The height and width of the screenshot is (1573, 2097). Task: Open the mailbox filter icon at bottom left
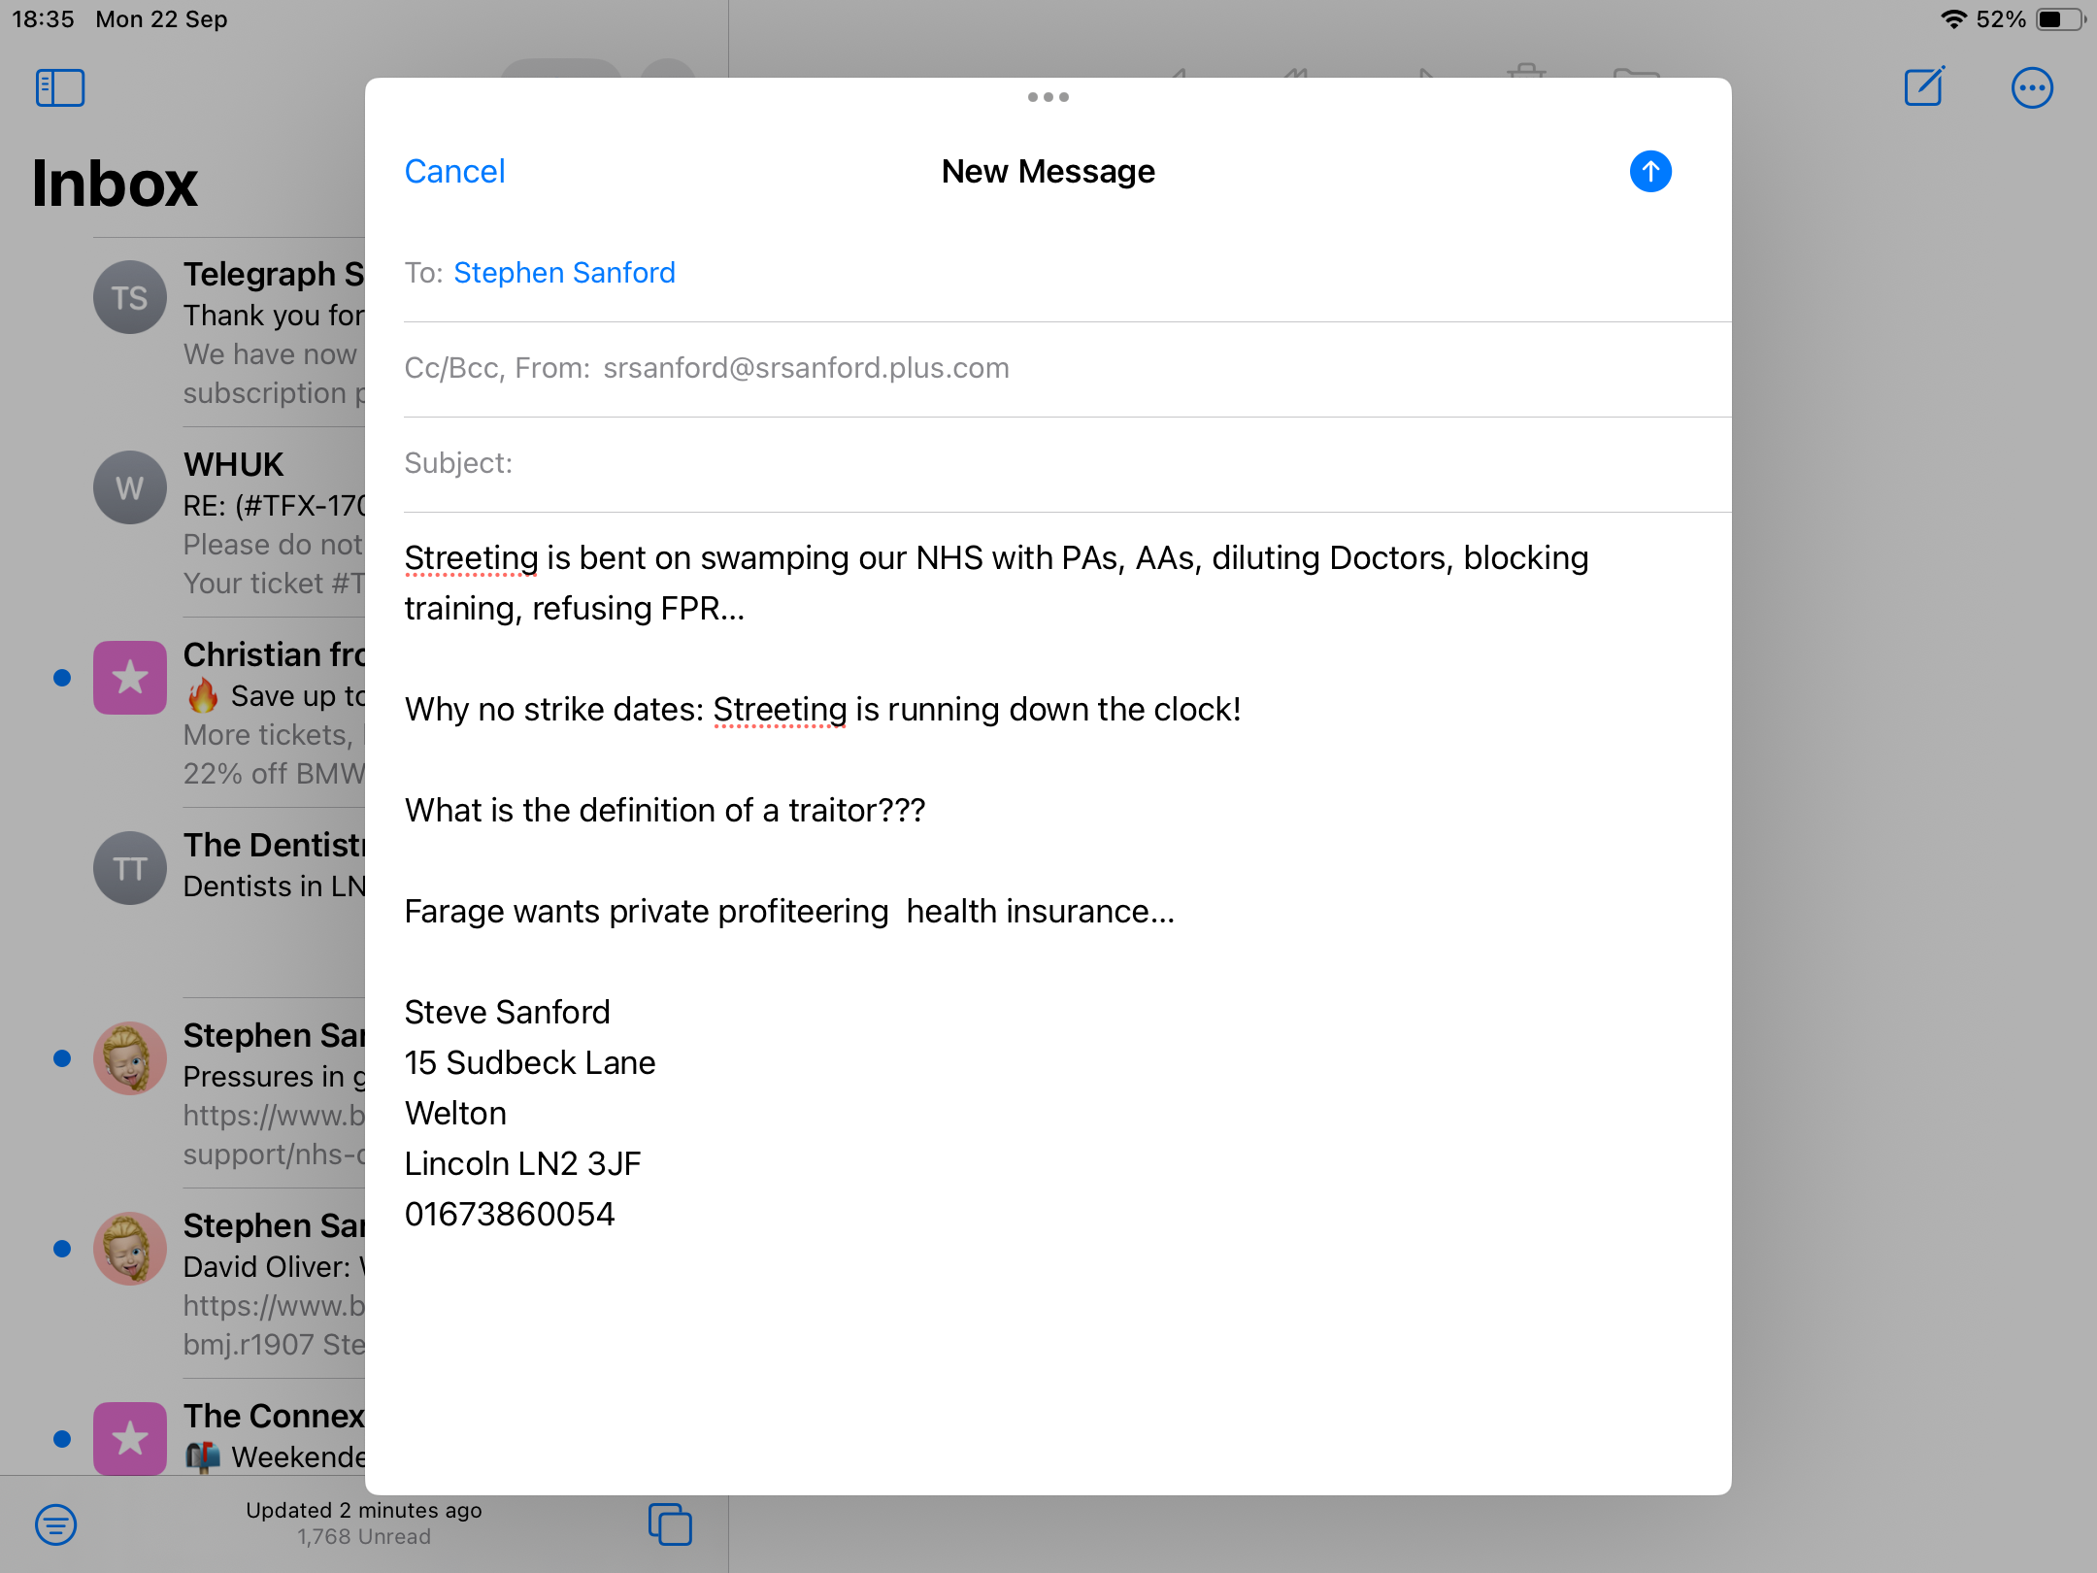tap(56, 1523)
